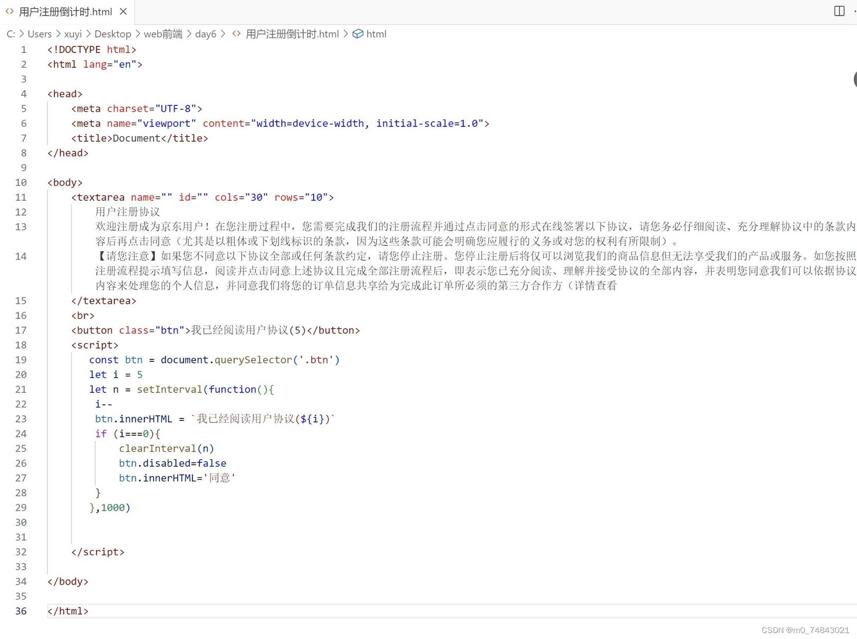Click the <html lang="en"> line

coord(95,64)
